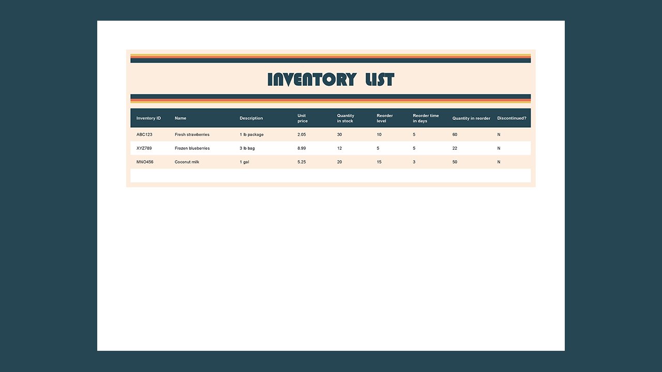Select the cell containing ABC123
This screenshot has height=372, width=662.
(x=142, y=134)
